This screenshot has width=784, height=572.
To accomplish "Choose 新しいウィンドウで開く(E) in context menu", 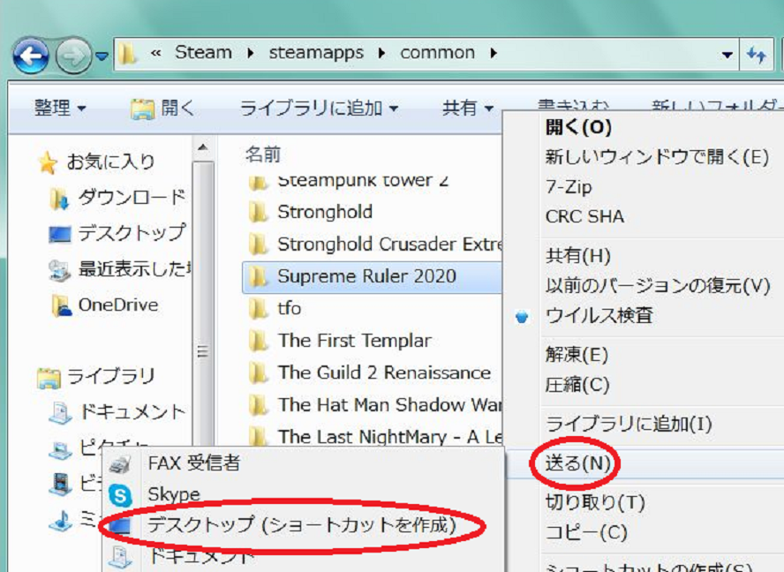I will [657, 157].
